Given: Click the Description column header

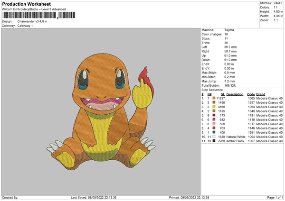Looking at the screenshot, I should (235, 94).
